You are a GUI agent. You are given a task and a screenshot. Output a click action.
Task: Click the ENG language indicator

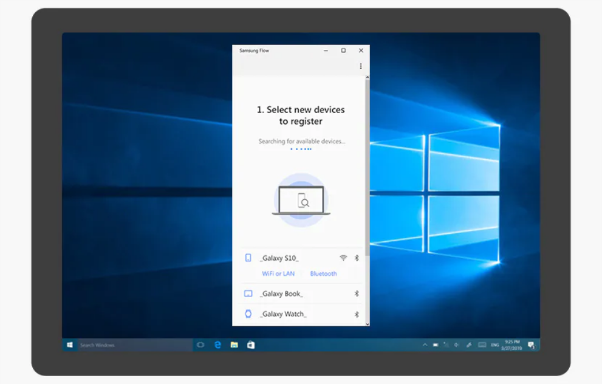(x=495, y=345)
